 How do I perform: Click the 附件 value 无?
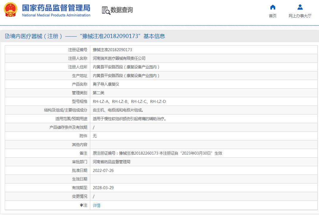pyautogui.click(x=95, y=136)
